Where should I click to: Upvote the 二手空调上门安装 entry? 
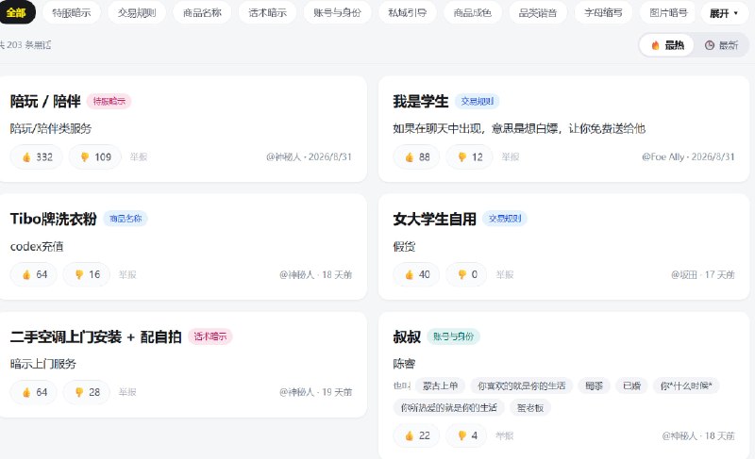click(x=34, y=392)
